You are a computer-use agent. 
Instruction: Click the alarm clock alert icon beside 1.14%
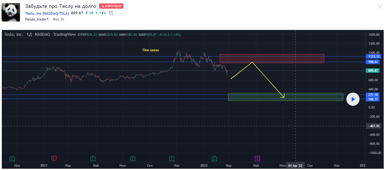click(111, 13)
